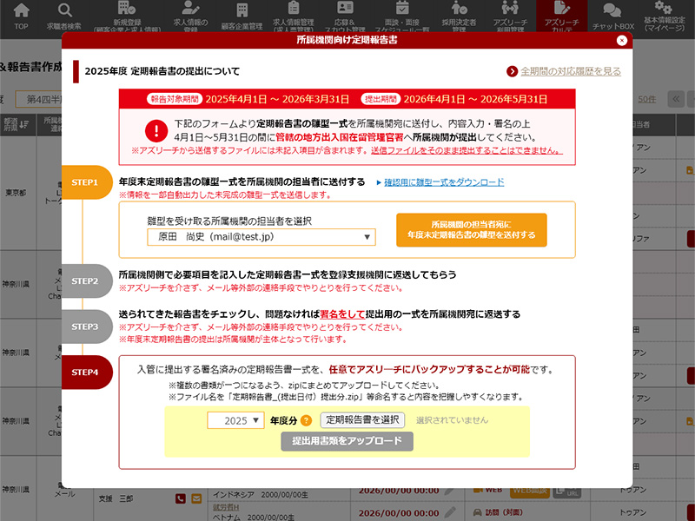Open 採用決定者管理 person-check icon
The image size is (695, 521).
pyautogui.click(x=459, y=8)
